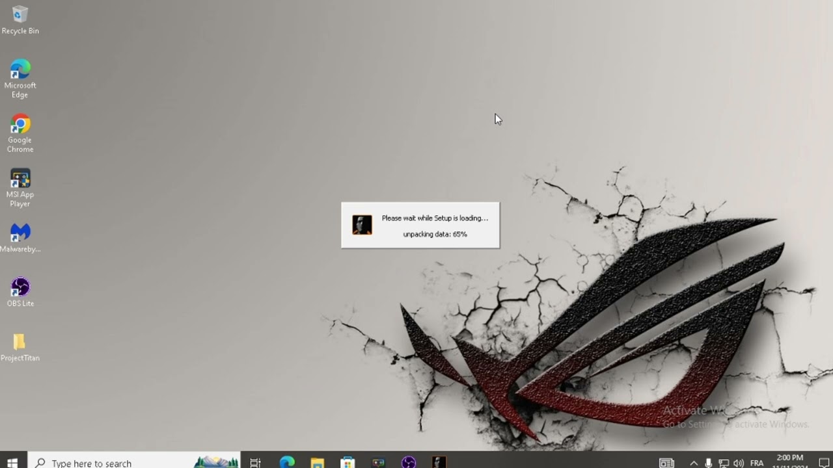Show hidden system tray icons
This screenshot has width=833, height=468.
click(694, 463)
